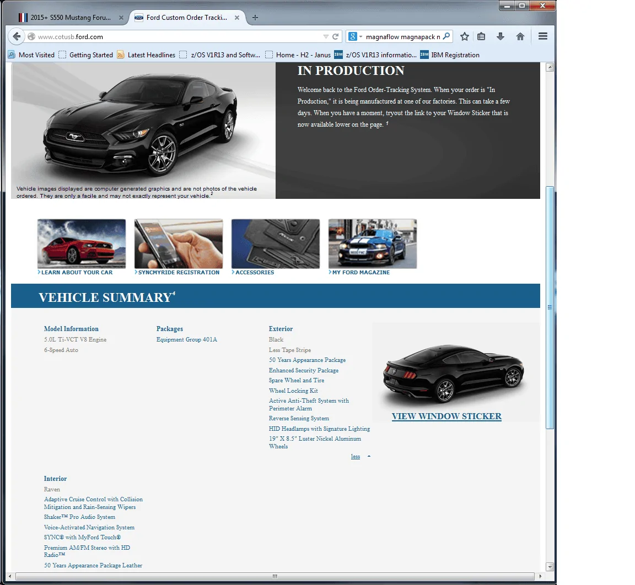Open SyncMyRide phone thumbnail image
The width and height of the screenshot is (635, 585).
[179, 243]
